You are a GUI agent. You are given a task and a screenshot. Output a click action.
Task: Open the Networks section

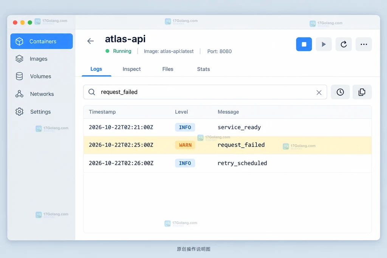click(42, 94)
